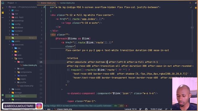Click the vendor folder icon

(x=13, y=99)
